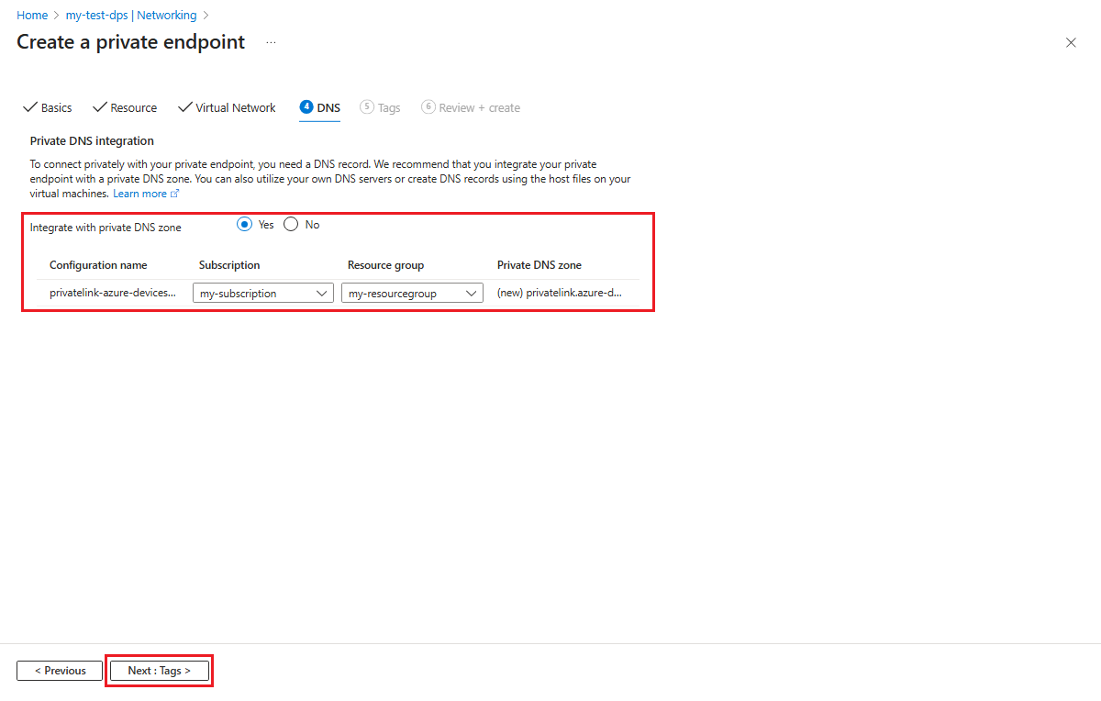The image size is (1101, 701).
Task: Click the Previous button
Action: tap(59, 670)
